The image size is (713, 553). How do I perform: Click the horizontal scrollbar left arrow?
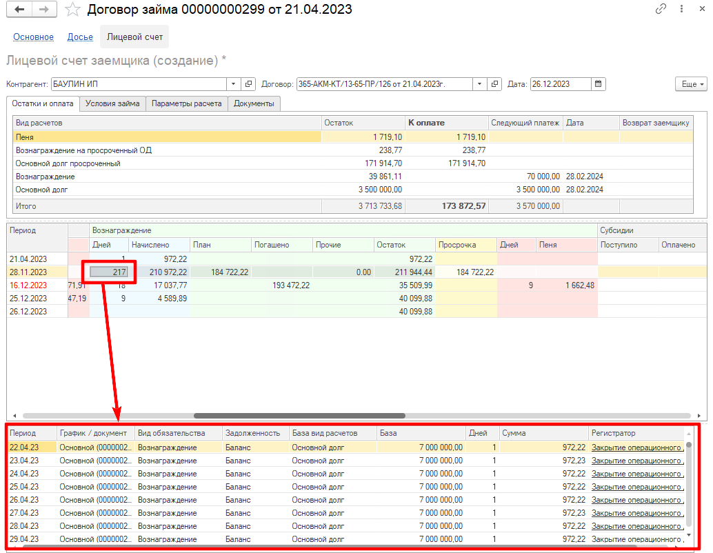pyautogui.click(x=14, y=416)
